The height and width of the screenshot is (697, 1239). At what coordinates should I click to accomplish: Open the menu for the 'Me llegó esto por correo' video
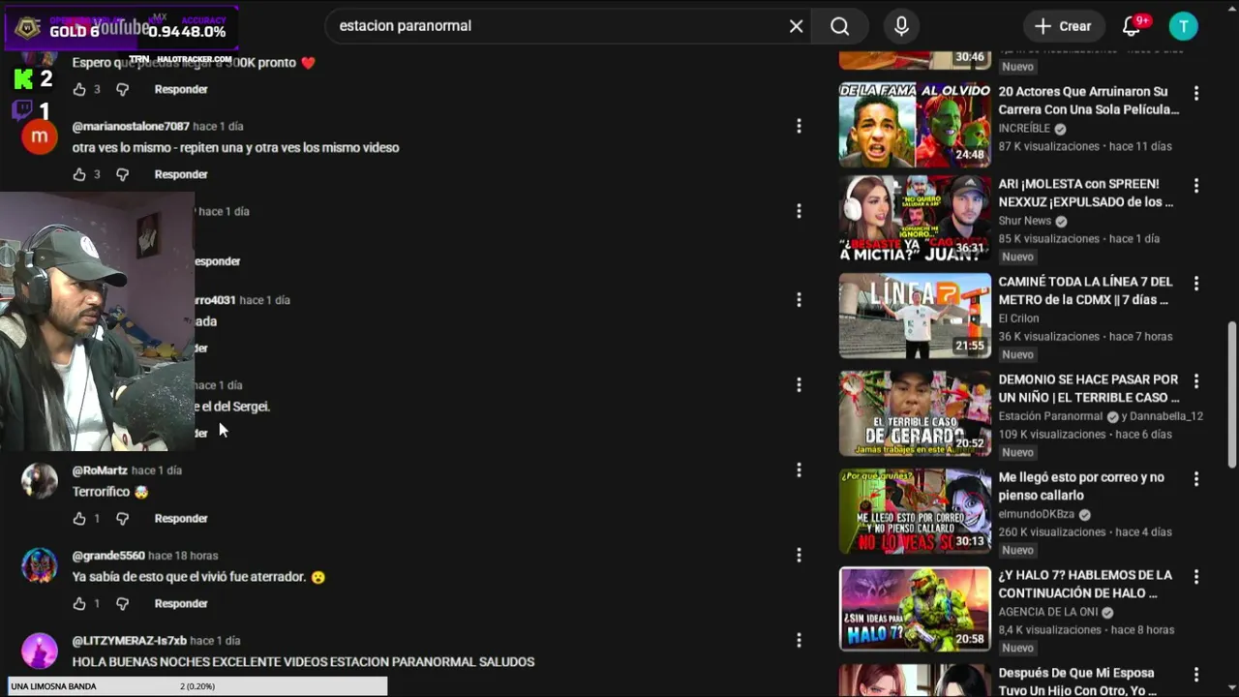(x=1196, y=479)
